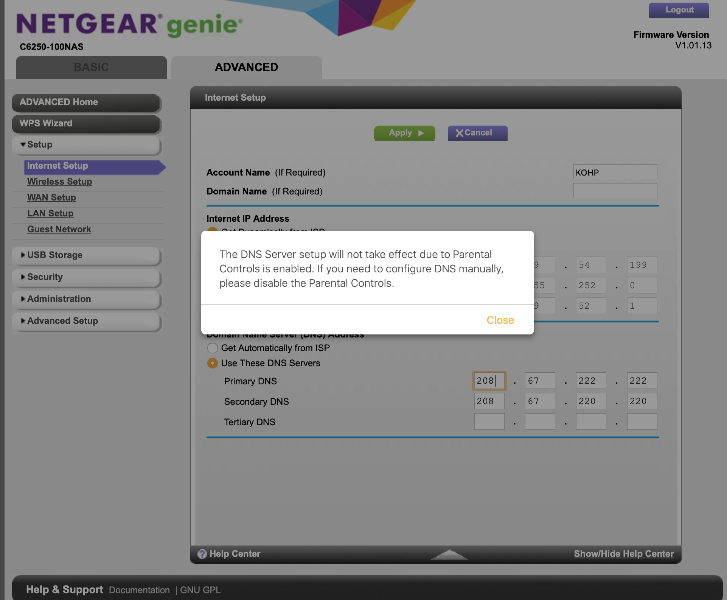Click the Primary DNS first octet field
Screen dimensions: 727x600
(489, 381)
